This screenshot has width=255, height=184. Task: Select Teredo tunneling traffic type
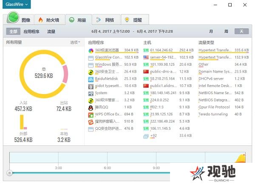click(x=220, y=114)
